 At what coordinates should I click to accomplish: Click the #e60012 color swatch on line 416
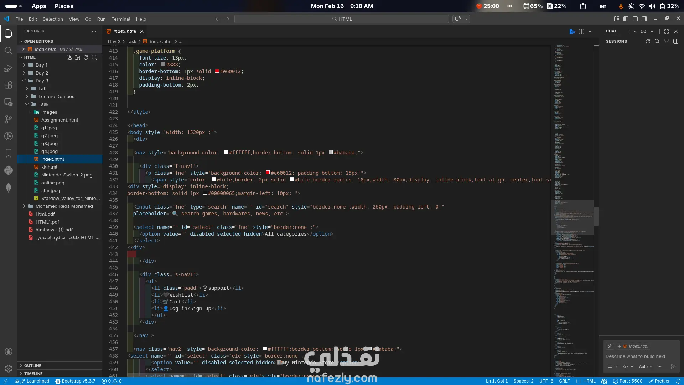click(x=217, y=71)
